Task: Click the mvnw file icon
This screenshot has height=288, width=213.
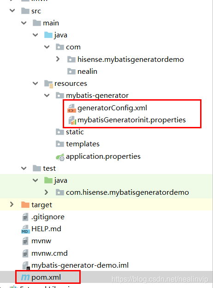Action: 25,241
